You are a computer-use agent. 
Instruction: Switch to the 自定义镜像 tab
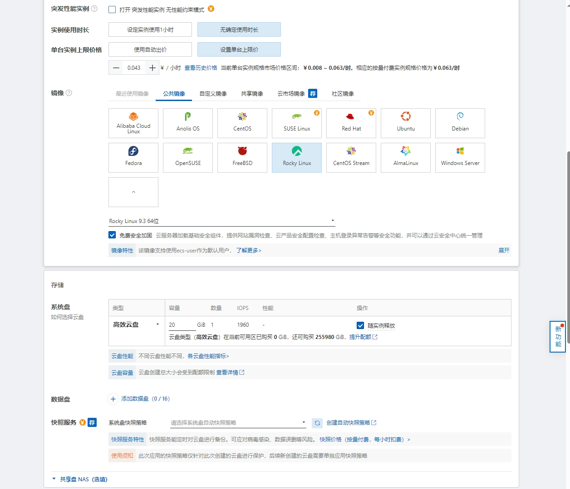point(213,94)
